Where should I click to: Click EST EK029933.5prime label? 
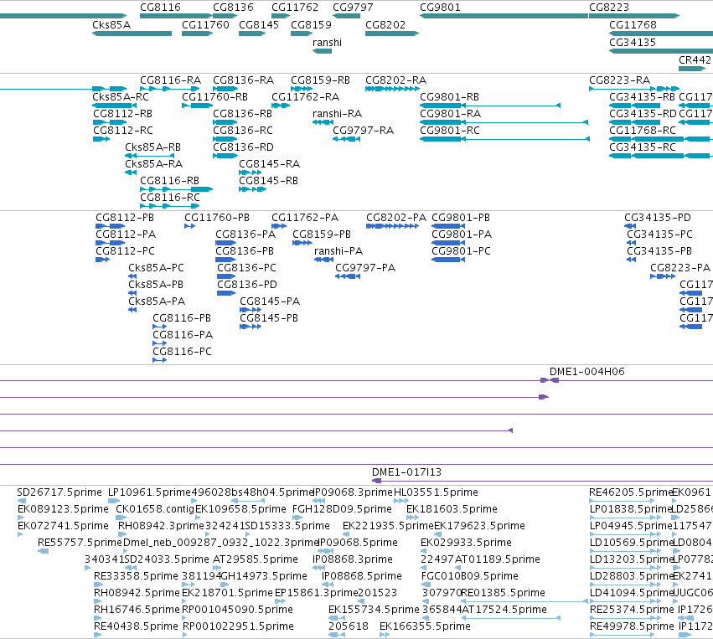point(466,543)
